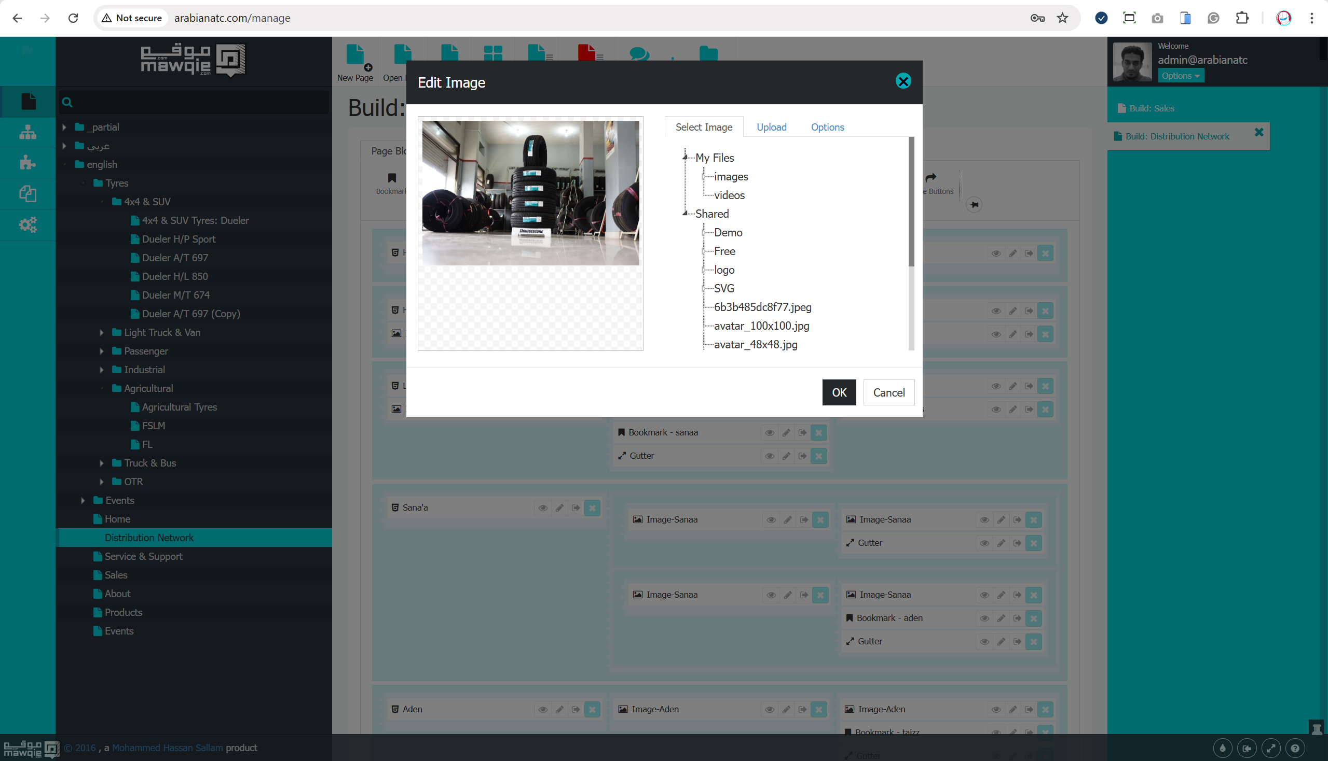Screen dimensions: 1328x761
Task: Toggle the eye icon on the Sana'a block
Action: pos(543,507)
